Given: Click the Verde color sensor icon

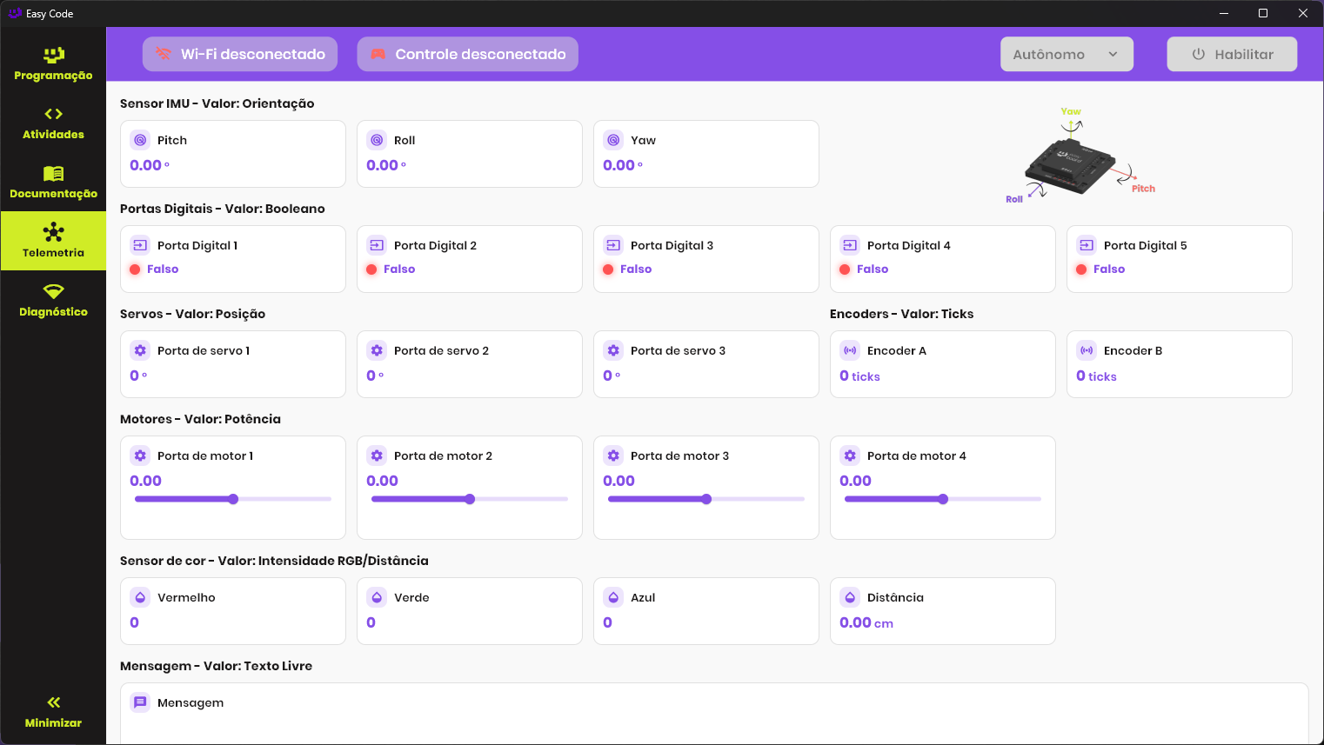Looking at the screenshot, I should [377, 597].
